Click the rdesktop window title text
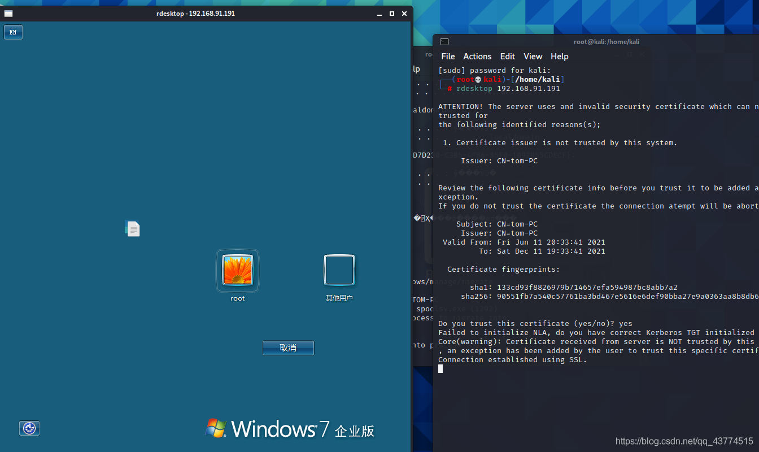This screenshot has width=759, height=452. click(195, 14)
